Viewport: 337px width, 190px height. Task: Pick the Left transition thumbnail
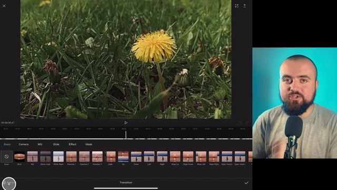[x=149, y=157]
